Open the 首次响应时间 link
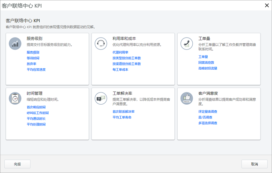Image resolution: width=272 pixels, height=173 pixels. click(36, 107)
